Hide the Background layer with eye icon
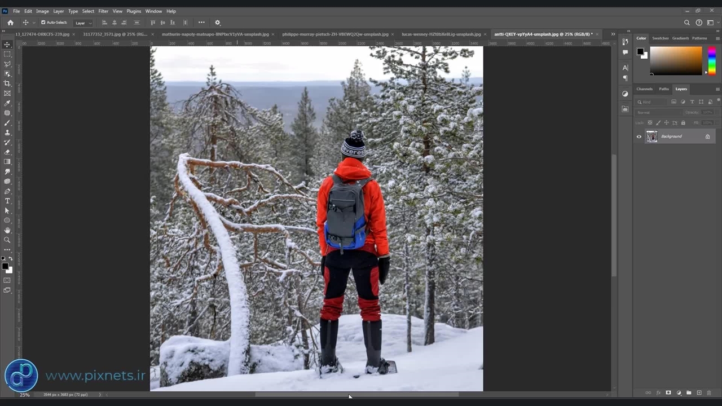722x406 pixels. 639,136
